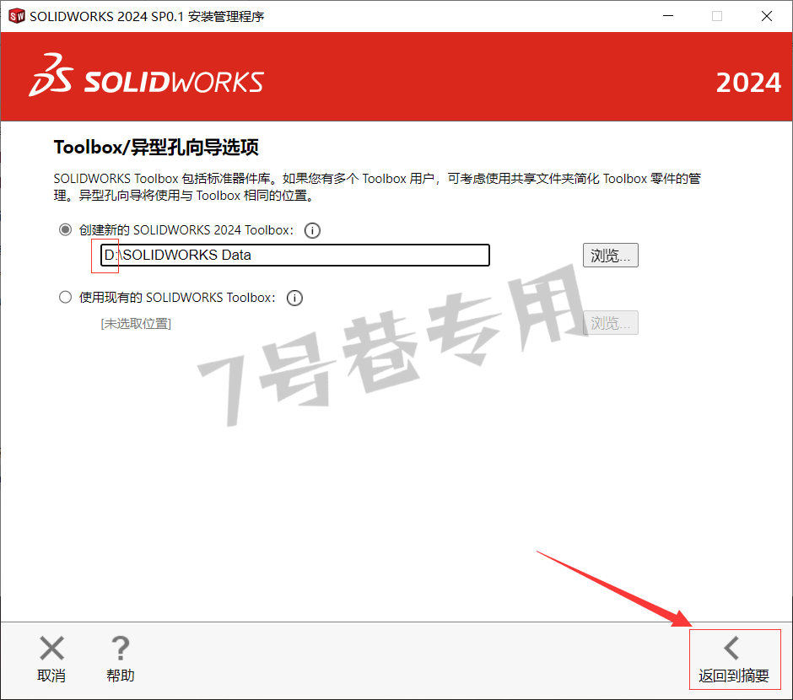Click the greyed-out 浏览 button for existing Toolbox
The image size is (793, 700).
(x=611, y=323)
